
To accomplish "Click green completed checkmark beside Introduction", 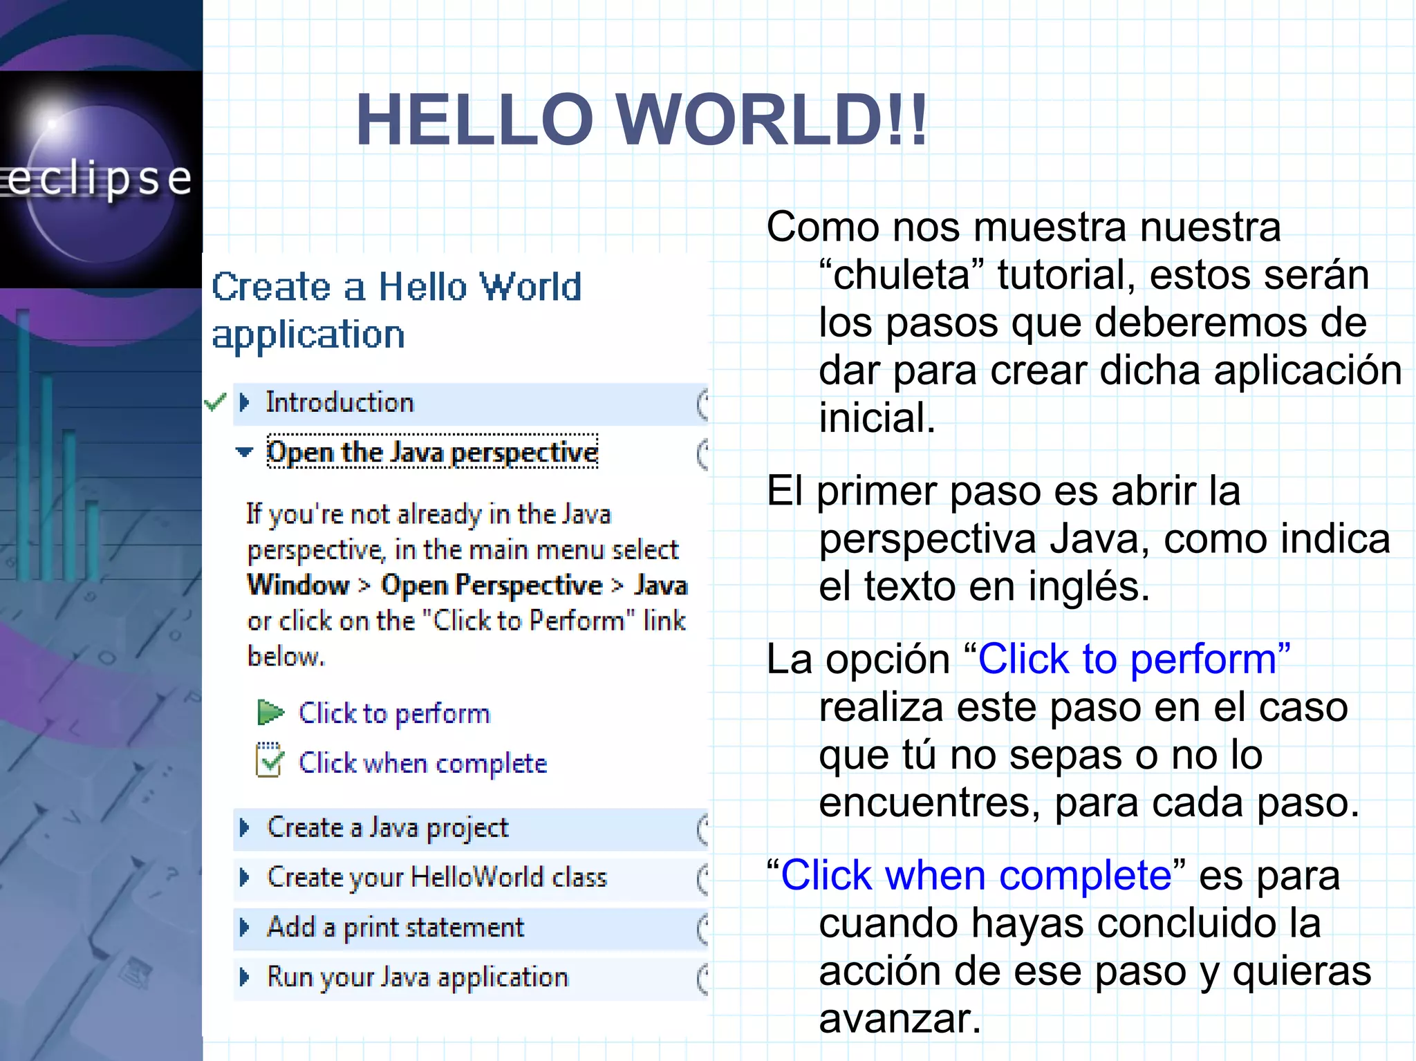I will coord(216,402).
